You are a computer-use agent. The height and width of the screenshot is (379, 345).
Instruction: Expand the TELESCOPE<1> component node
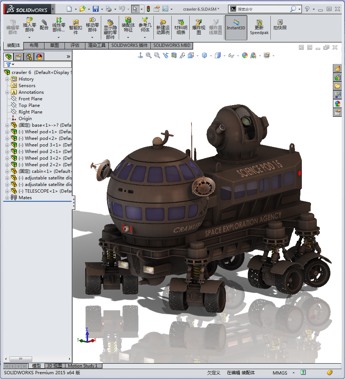point(7,191)
